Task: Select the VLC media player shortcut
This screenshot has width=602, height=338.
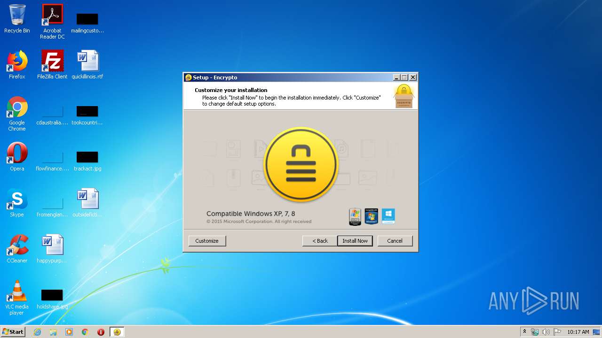Action: pyautogui.click(x=17, y=298)
